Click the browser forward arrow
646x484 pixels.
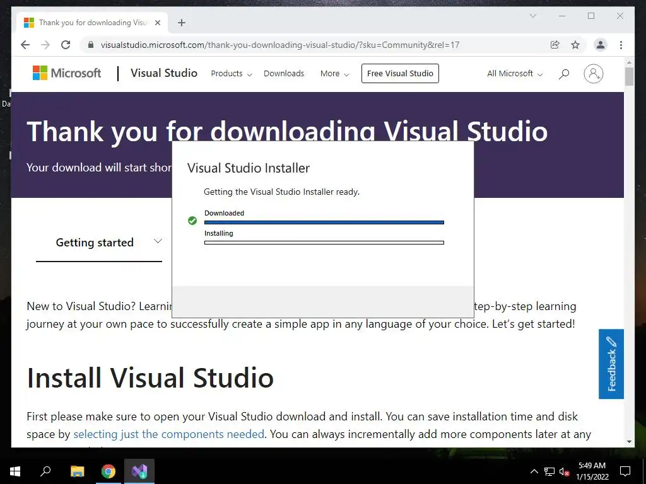coord(45,45)
